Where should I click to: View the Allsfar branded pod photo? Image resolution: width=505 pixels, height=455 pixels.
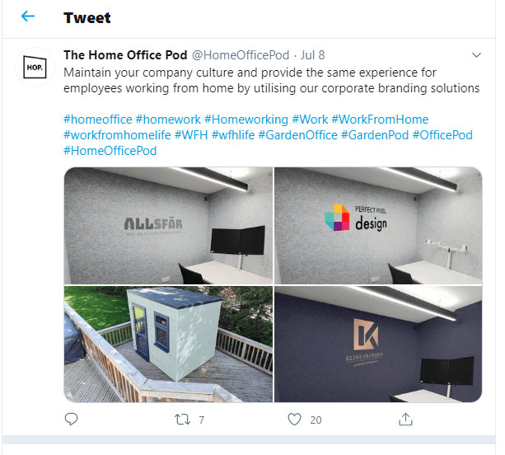tap(168, 226)
